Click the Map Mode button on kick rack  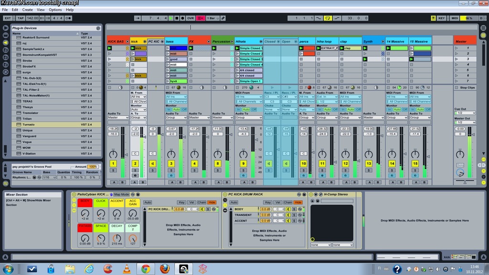pos(121,194)
